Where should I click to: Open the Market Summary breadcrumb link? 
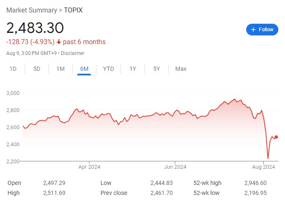pos(32,10)
